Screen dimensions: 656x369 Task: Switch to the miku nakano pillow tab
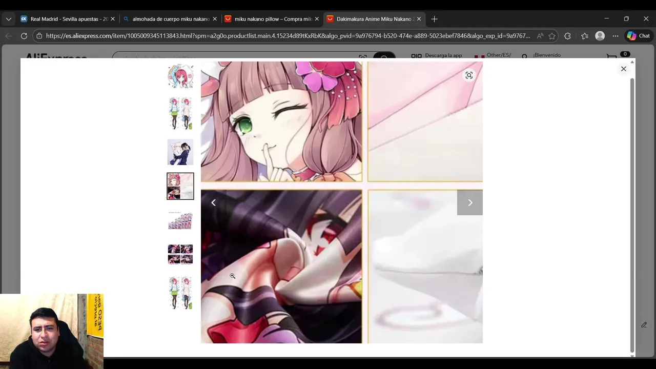[272, 19]
